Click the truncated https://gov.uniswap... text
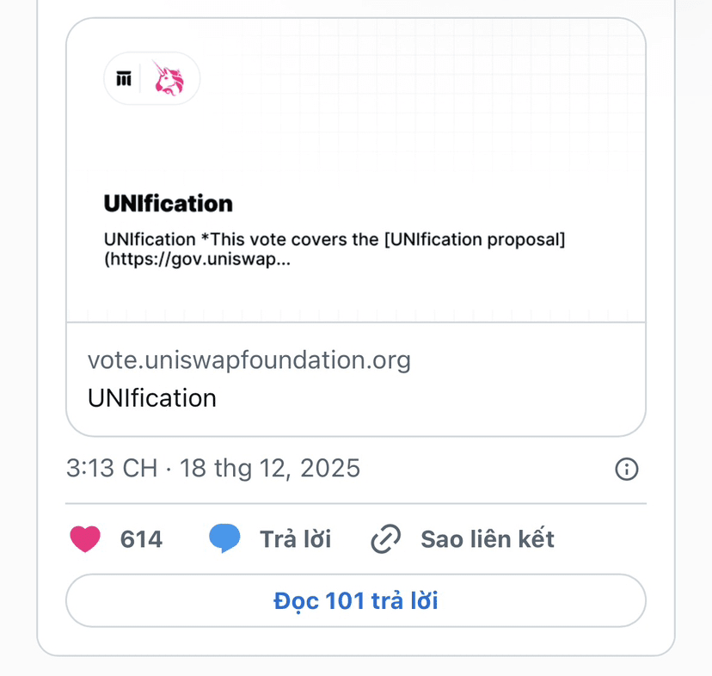This screenshot has width=712, height=676. 197,260
